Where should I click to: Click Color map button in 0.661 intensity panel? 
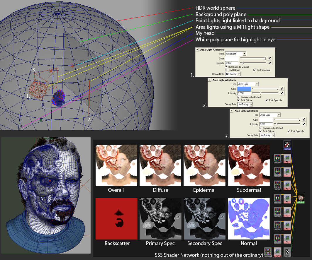point(304,119)
